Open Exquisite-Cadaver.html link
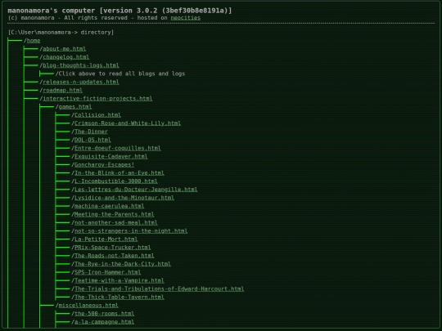 [x=110, y=156]
